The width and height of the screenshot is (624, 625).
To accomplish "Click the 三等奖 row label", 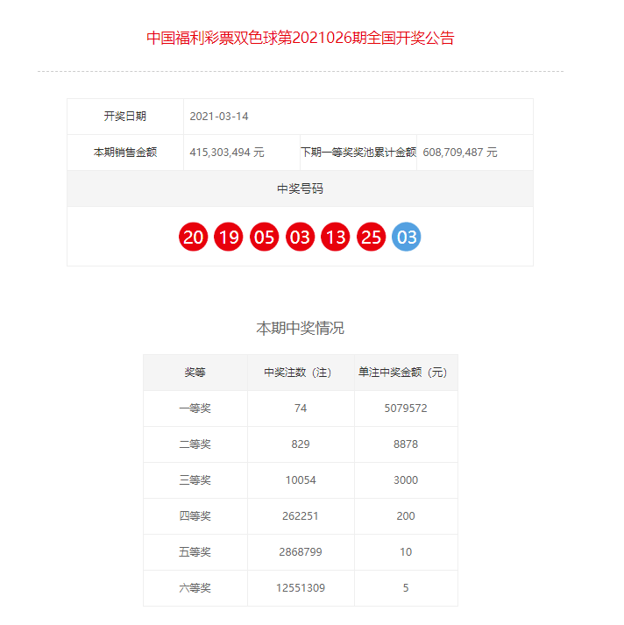I will click(x=195, y=479).
